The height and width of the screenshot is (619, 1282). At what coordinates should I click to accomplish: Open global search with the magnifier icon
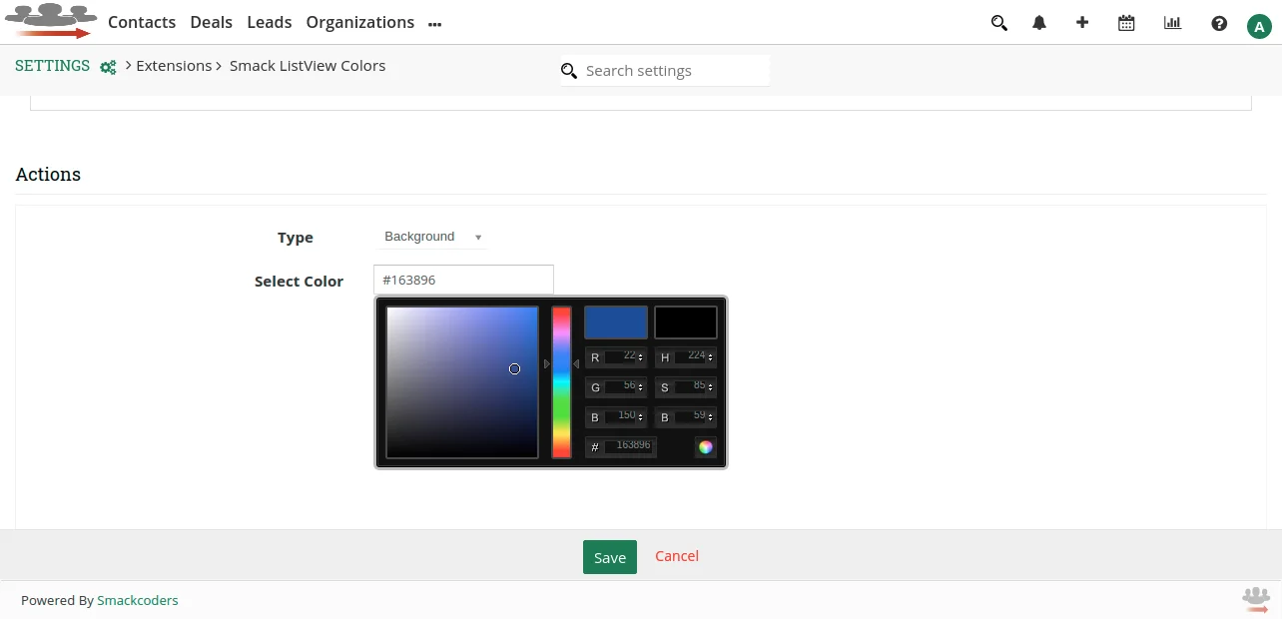(998, 22)
